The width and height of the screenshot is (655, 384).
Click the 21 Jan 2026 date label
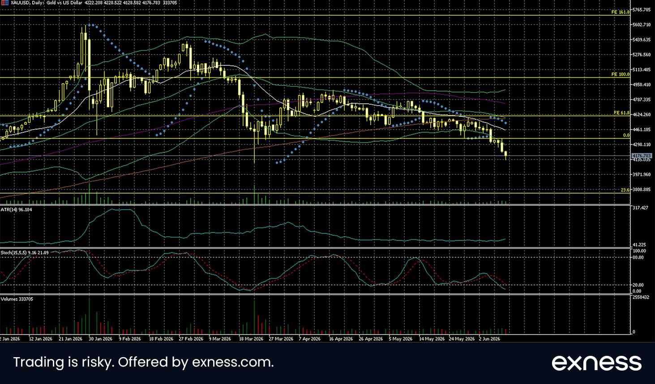pyautogui.click(x=70, y=339)
